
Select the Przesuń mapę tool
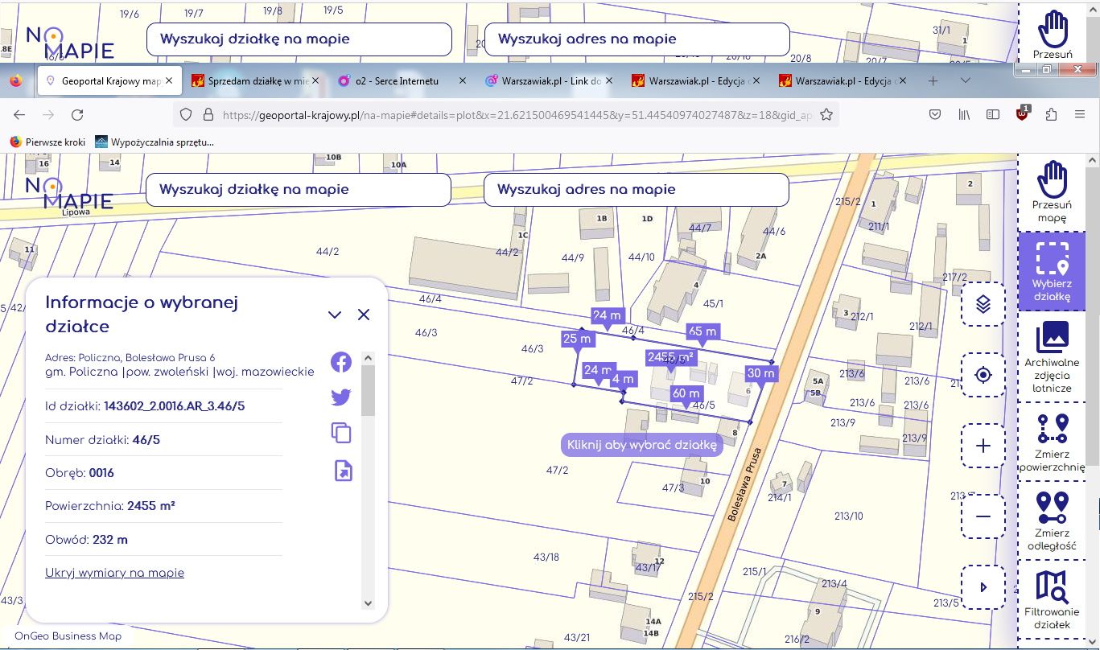tap(1052, 191)
